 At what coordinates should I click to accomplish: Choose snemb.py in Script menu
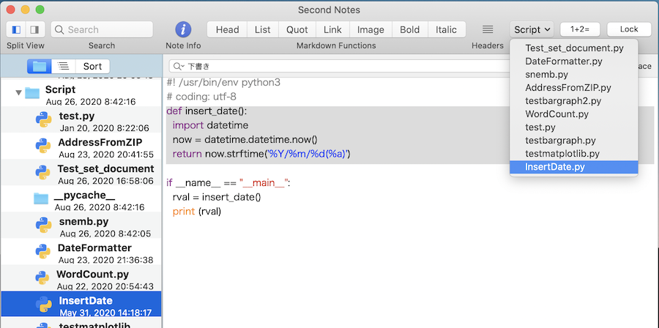tap(574, 75)
